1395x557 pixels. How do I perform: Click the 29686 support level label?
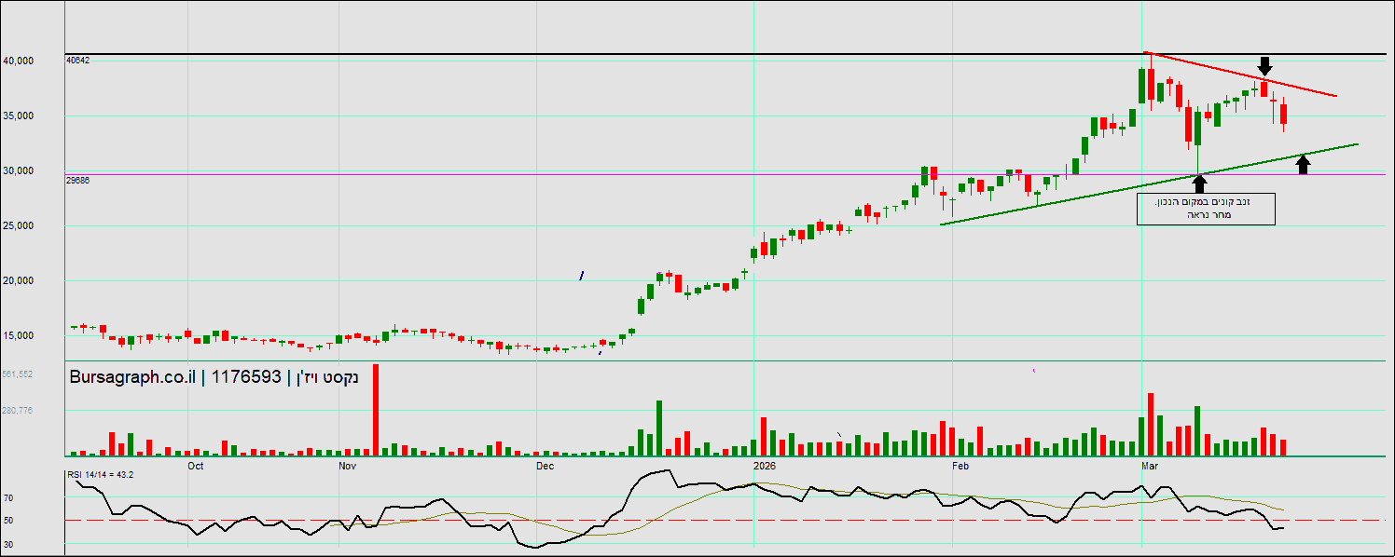point(77,181)
